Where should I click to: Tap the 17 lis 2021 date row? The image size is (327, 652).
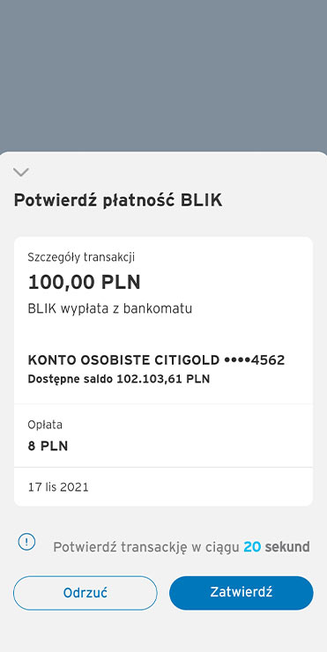(x=163, y=487)
